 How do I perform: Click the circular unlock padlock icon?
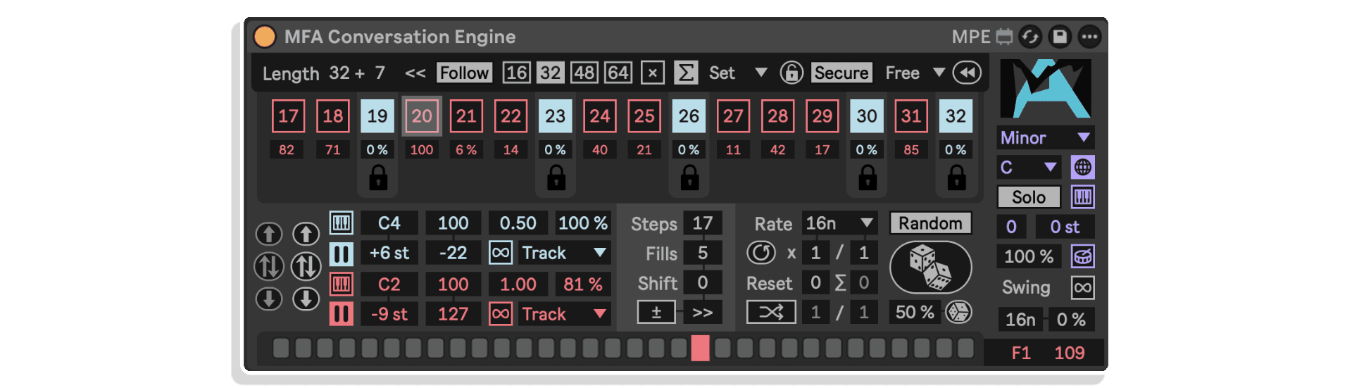[791, 73]
